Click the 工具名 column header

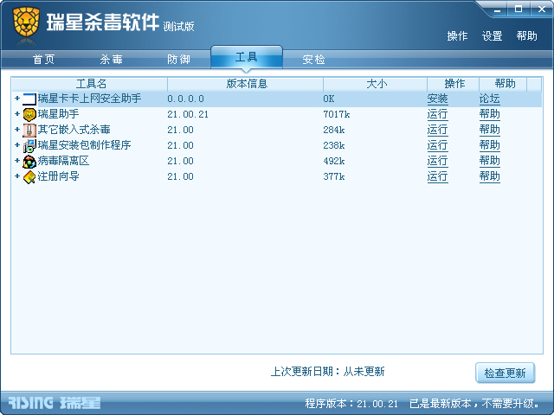pyautogui.click(x=90, y=84)
